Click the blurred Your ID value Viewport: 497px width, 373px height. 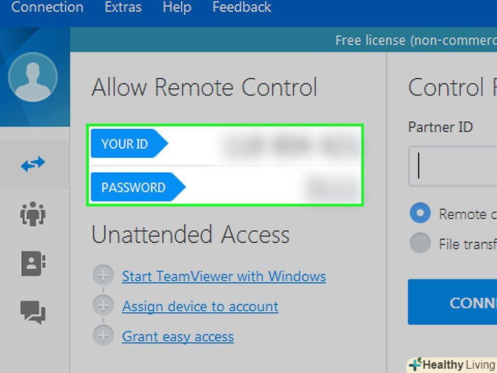tap(288, 144)
